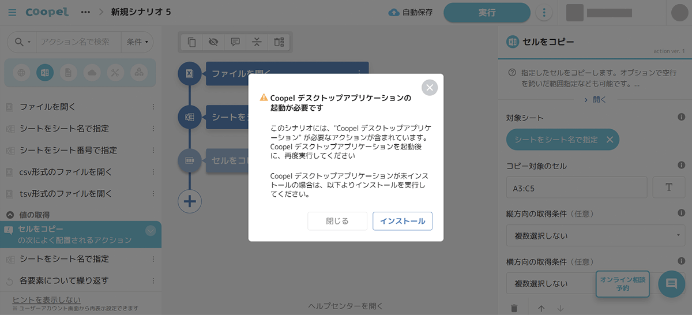The height and width of the screenshot is (315, 692).
Task: Open the 条件 filter dropdown
Action: 138,42
